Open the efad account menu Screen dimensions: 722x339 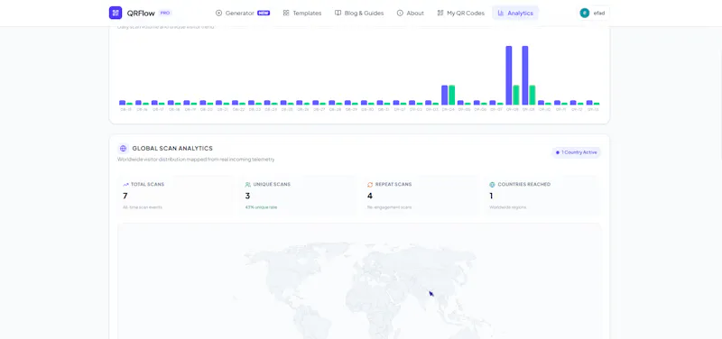pos(592,13)
